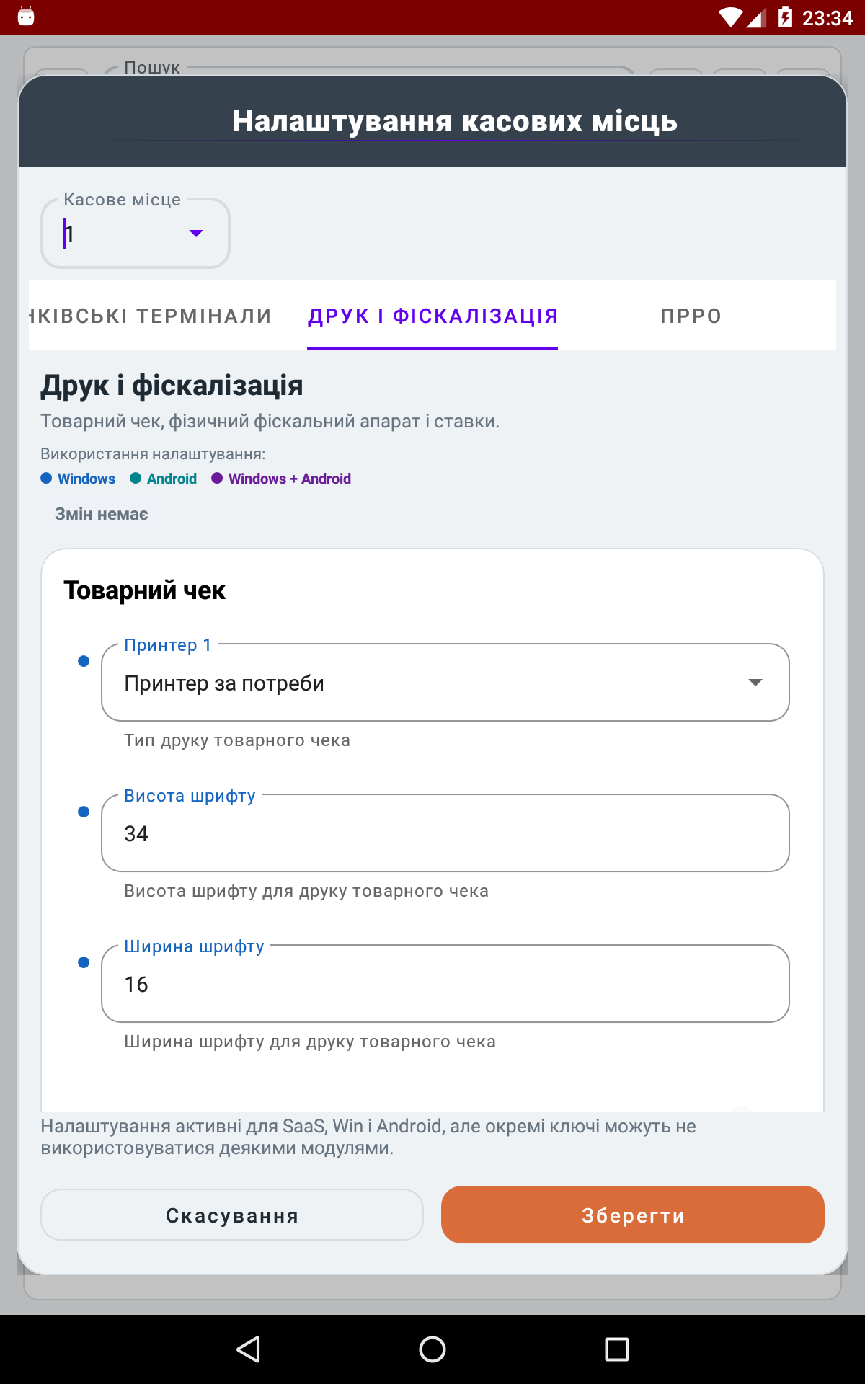Switch to the ПРРО tab
Viewport: 865px width, 1384px height.
(691, 316)
